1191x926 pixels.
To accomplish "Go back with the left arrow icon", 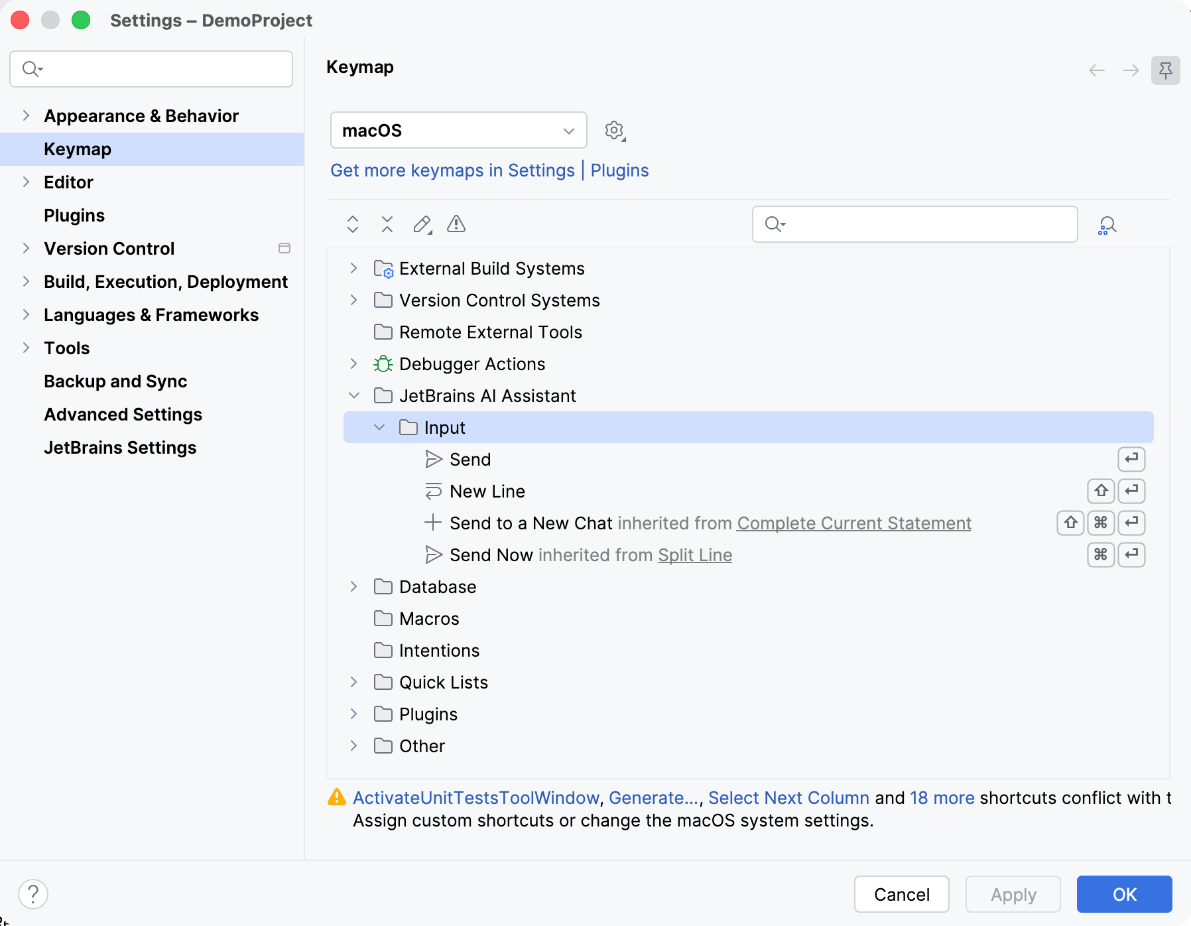I will coord(1097,70).
